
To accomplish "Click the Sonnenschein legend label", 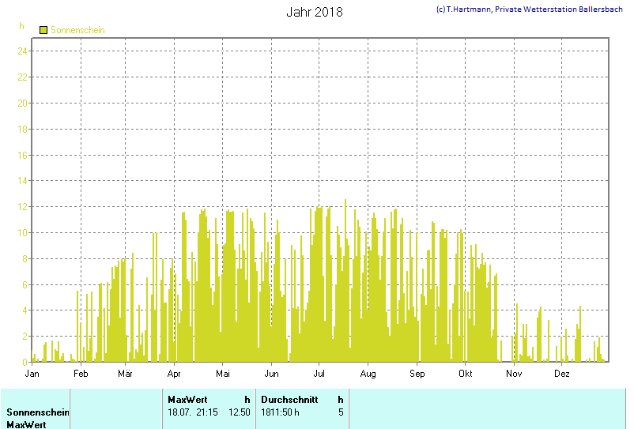I will (x=77, y=30).
